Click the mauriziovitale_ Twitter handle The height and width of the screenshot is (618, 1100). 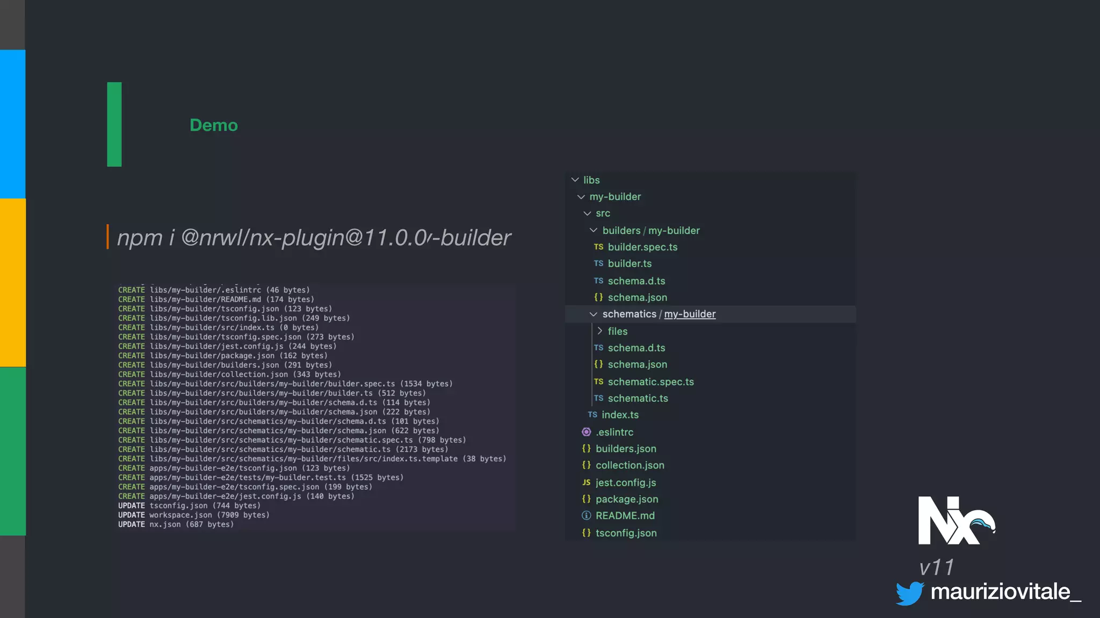click(x=1005, y=592)
